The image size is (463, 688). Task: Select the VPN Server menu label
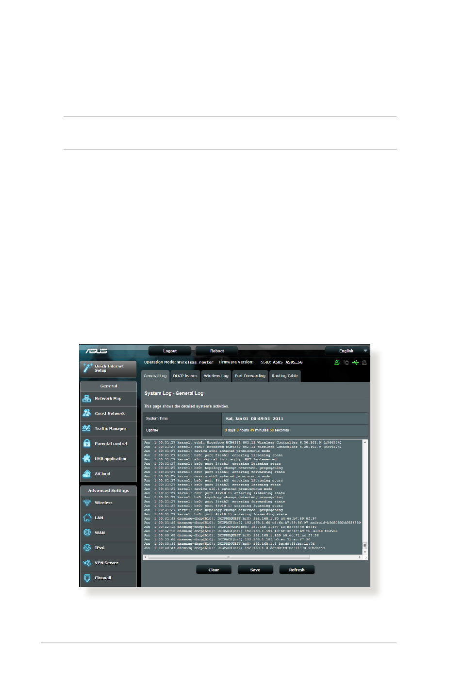(107, 563)
